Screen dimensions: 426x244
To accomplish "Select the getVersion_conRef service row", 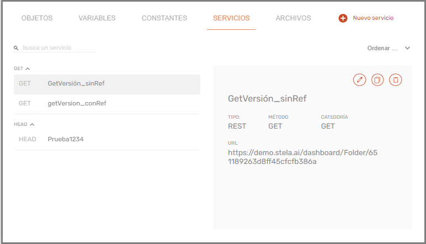I will pos(107,104).
